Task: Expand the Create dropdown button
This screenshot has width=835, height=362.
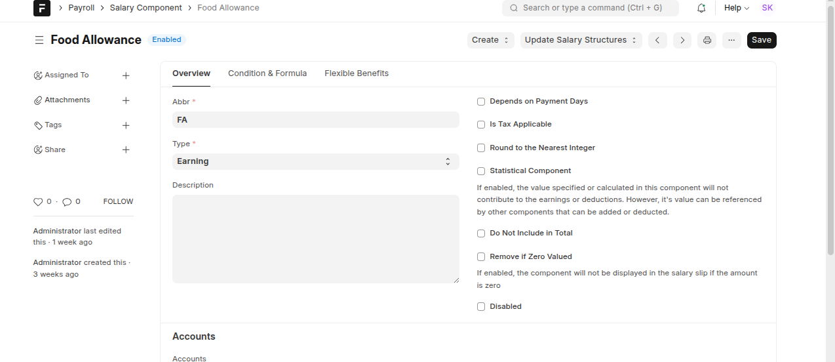Action: tap(490, 40)
